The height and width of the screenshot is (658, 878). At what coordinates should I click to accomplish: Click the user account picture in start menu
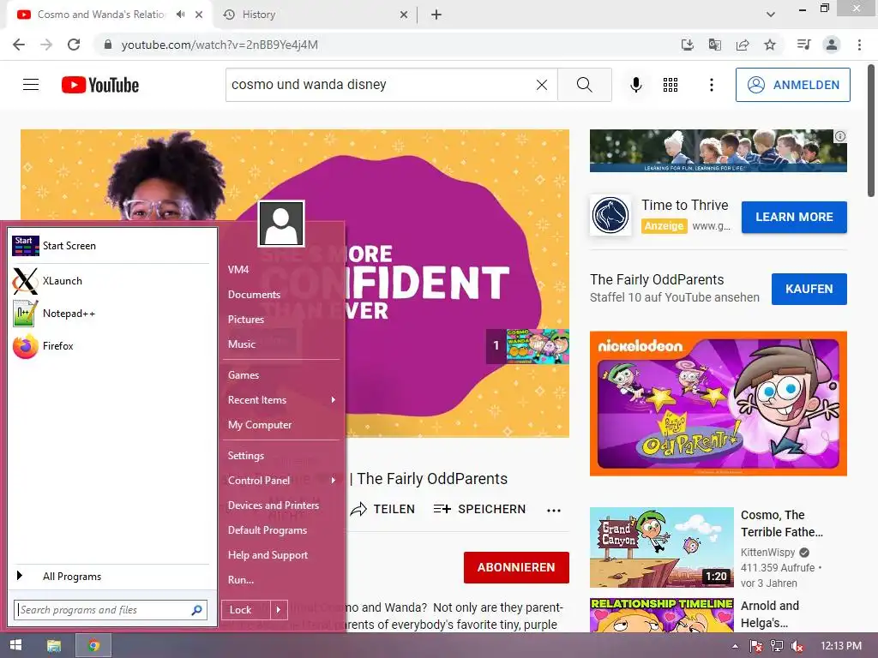click(x=281, y=224)
